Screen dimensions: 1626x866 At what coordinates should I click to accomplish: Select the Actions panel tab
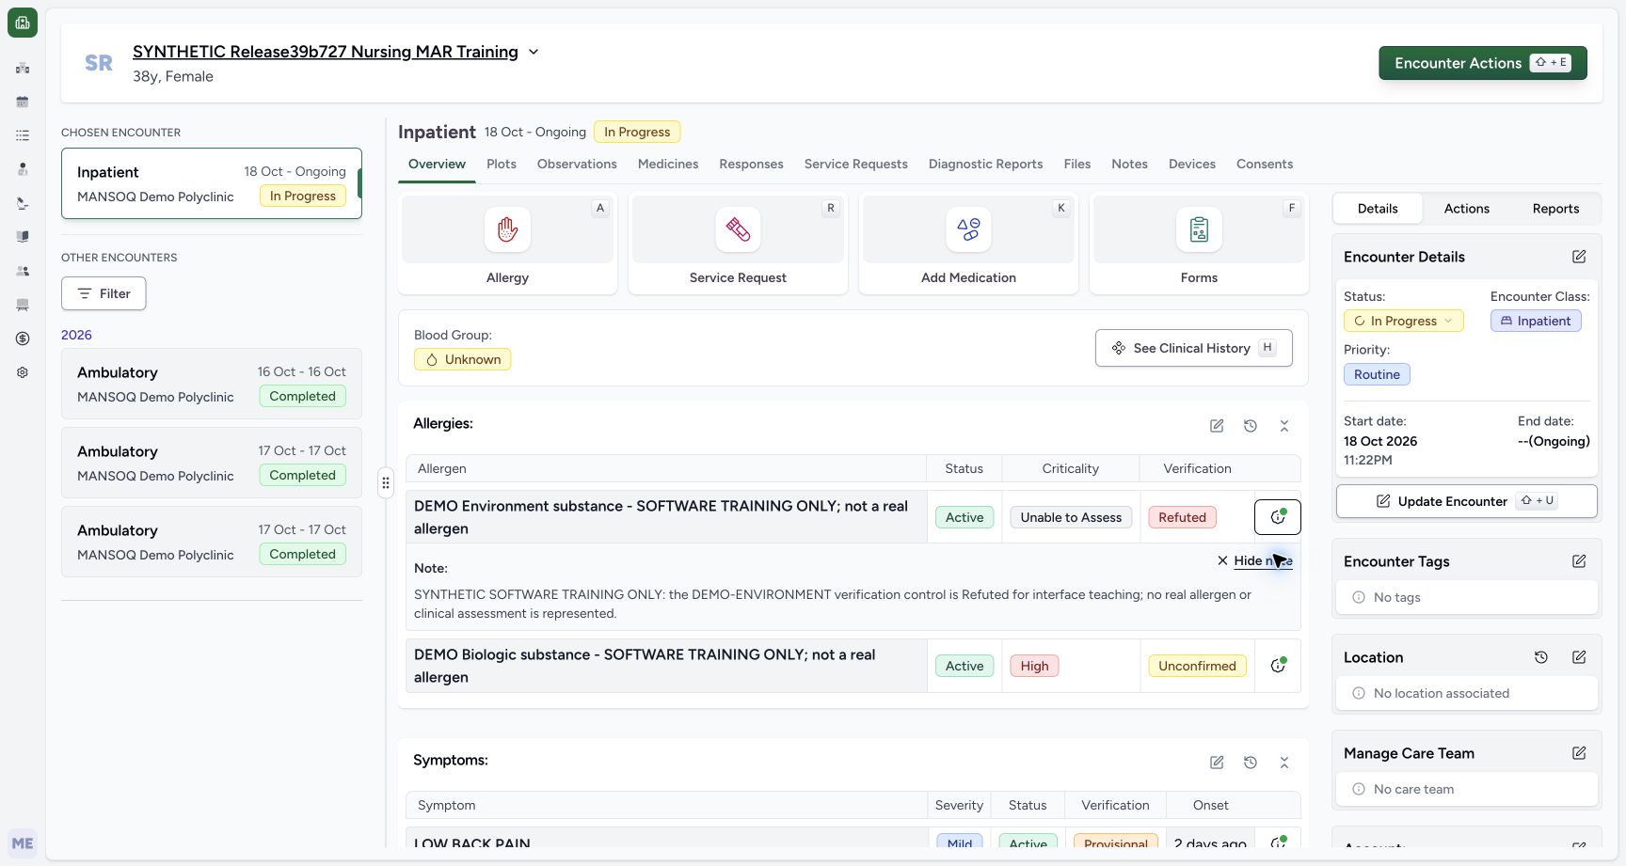point(1466,209)
